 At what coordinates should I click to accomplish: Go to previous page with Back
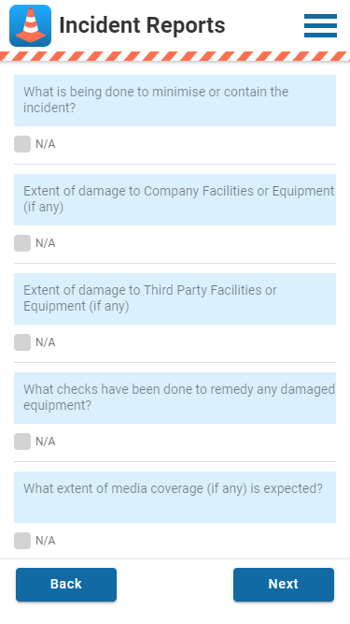[x=66, y=584]
